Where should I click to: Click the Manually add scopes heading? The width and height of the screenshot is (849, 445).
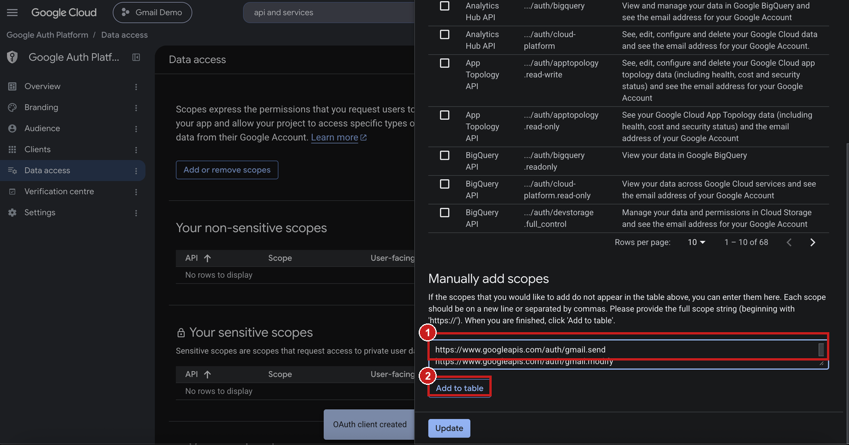[x=489, y=279]
